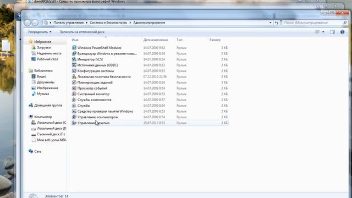
Task: Open the Документы library
Action: 46,82
